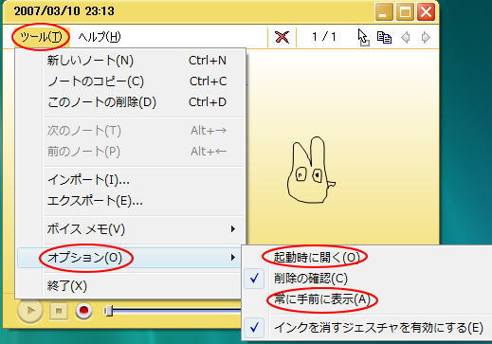Click the voice memo playback slider handle
Viewport: 492px width, 344px height.
tap(108, 311)
